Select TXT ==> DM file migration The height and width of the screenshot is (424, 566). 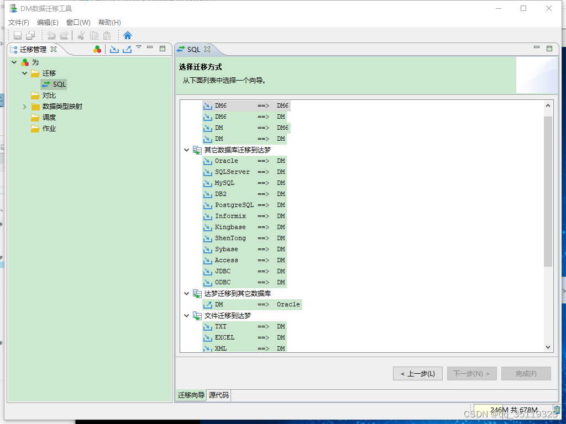pyautogui.click(x=245, y=327)
